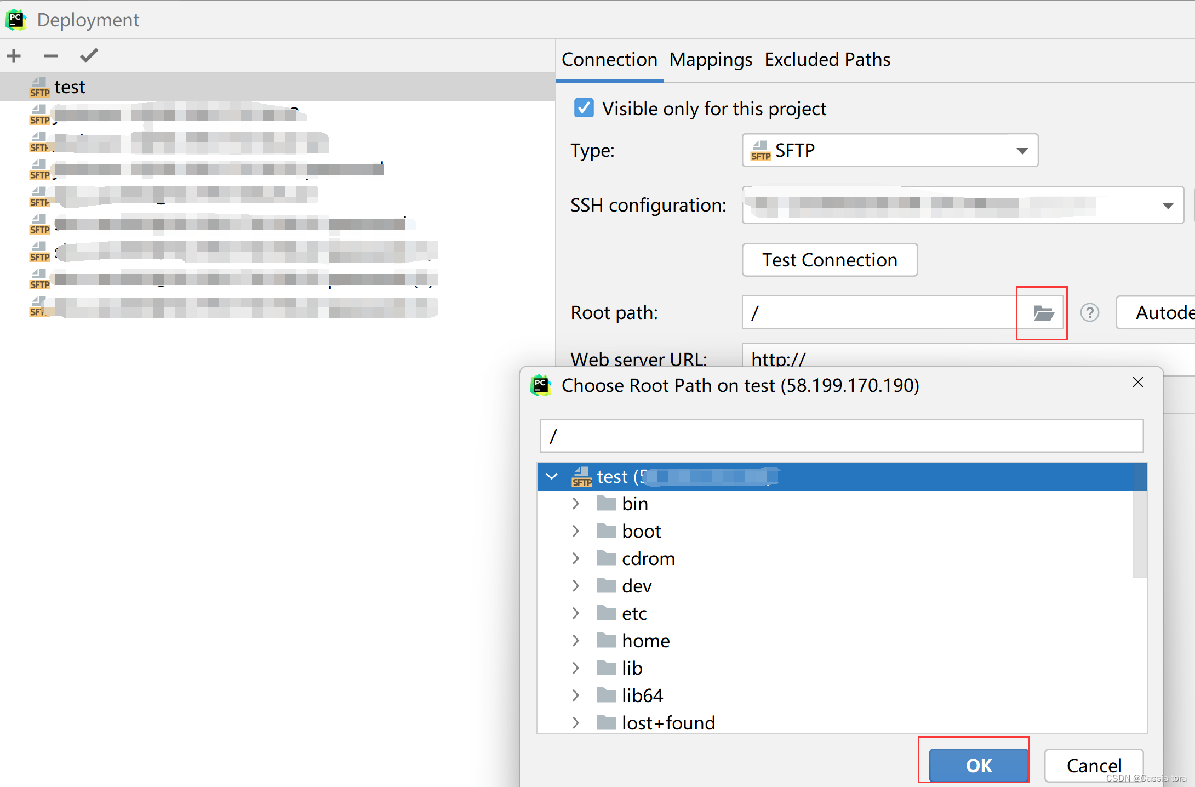Collapse the test server root node

[x=552, y=476]
